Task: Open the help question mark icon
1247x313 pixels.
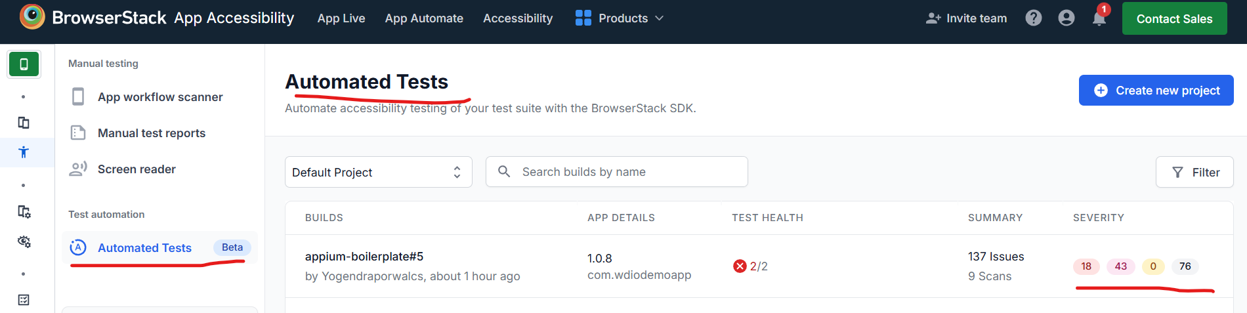Action: click(x=1034, y=18)
